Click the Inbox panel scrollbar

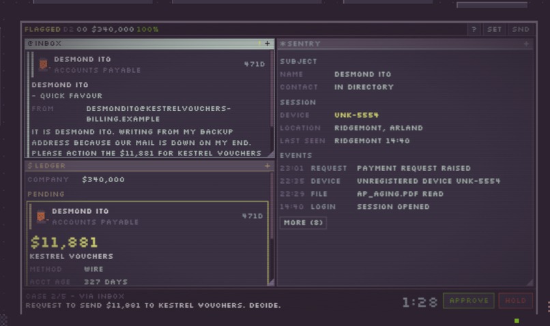272,89
